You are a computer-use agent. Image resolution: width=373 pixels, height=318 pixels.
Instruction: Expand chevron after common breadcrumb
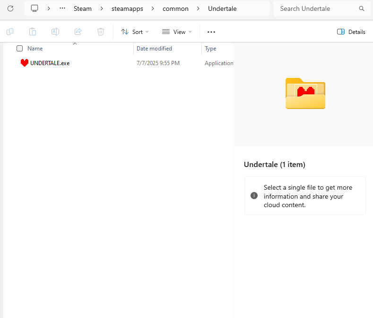pyautogui.click(x=198, y=8)
